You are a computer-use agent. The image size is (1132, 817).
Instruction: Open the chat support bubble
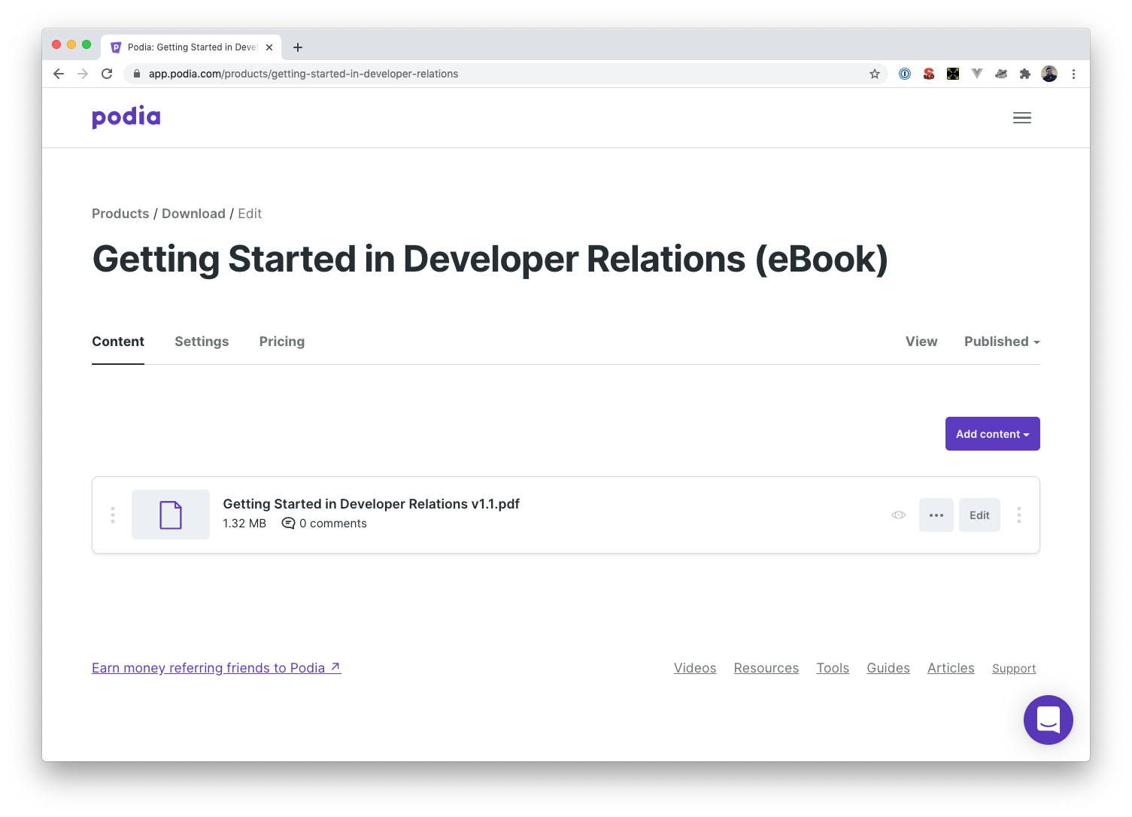tap(1048, 720)
